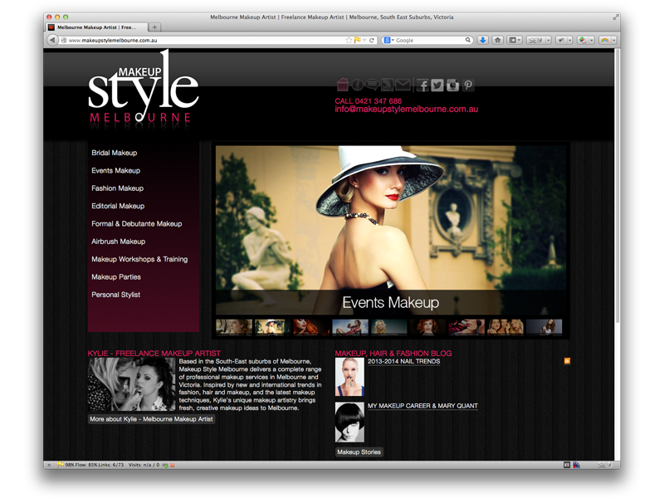Open Editorial Makeup from side menu
This screenshot has height=498, width=664.
pos(118,206)
